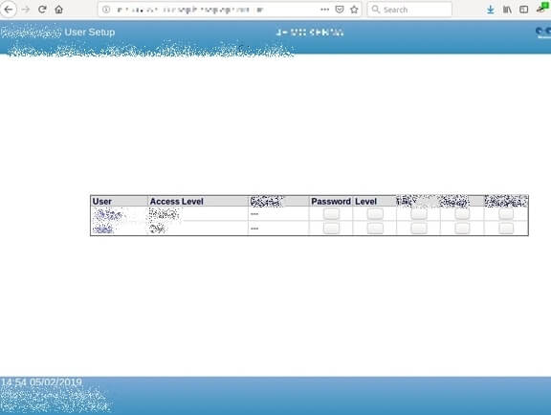Image resolution: width=551 pixels, height=415 pixels.
Task: Go to the browser home page icon
Action: pos(59,10)
